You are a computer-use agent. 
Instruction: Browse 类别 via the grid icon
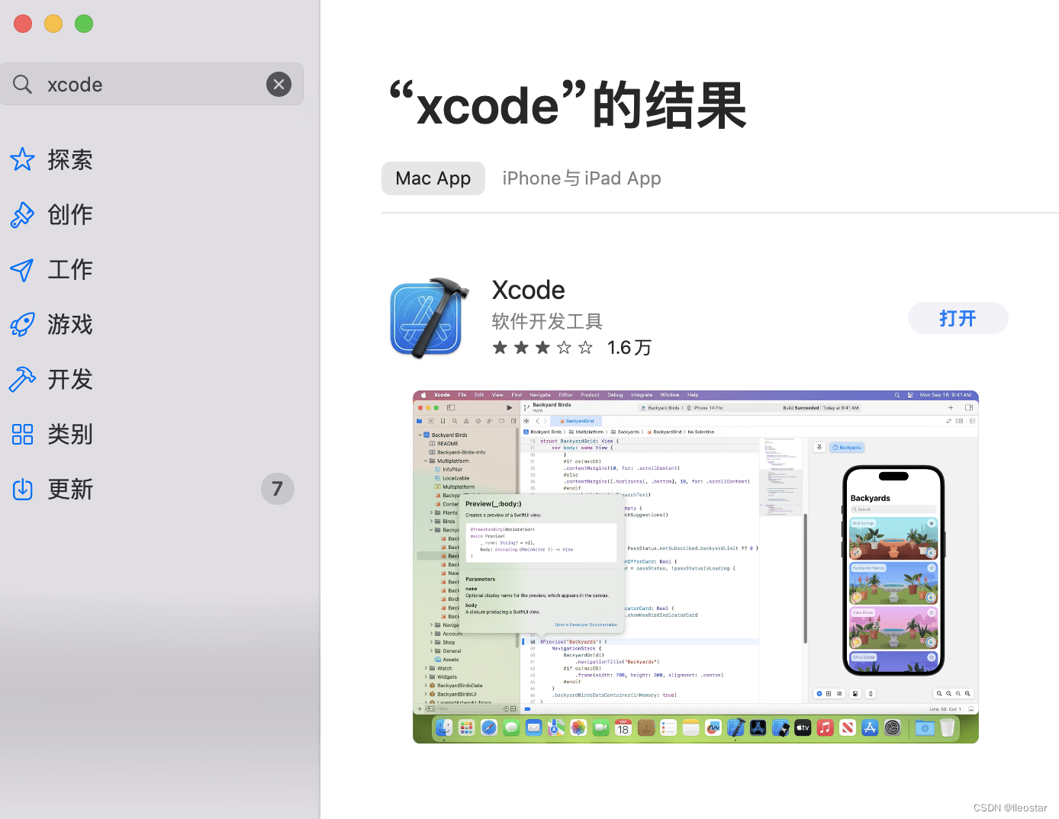tap(22, 434)
